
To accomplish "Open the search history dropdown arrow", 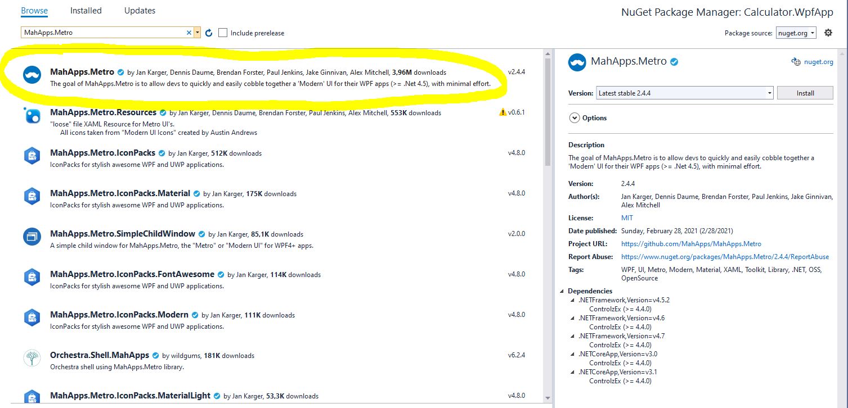I will (x=198, y=33).
